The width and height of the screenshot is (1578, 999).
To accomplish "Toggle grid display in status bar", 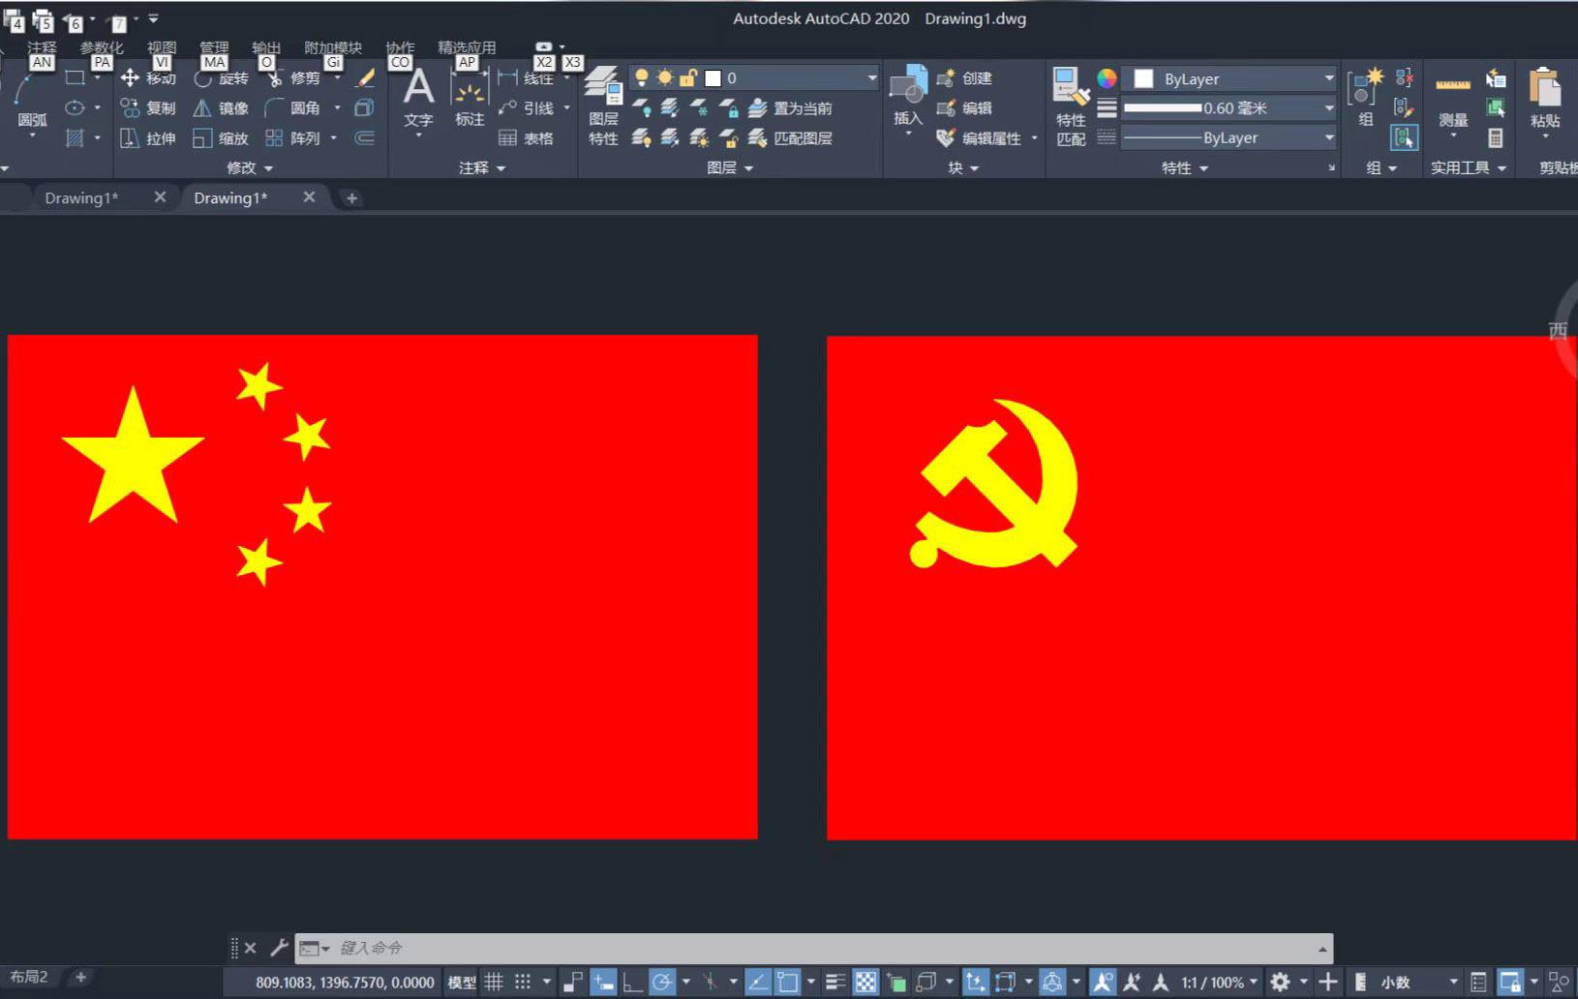I will point(494,983).
